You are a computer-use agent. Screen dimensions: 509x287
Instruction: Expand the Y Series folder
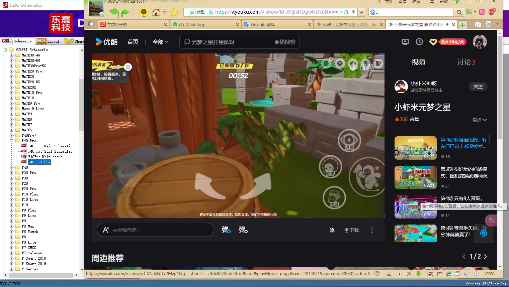click(x=12, y=269)
